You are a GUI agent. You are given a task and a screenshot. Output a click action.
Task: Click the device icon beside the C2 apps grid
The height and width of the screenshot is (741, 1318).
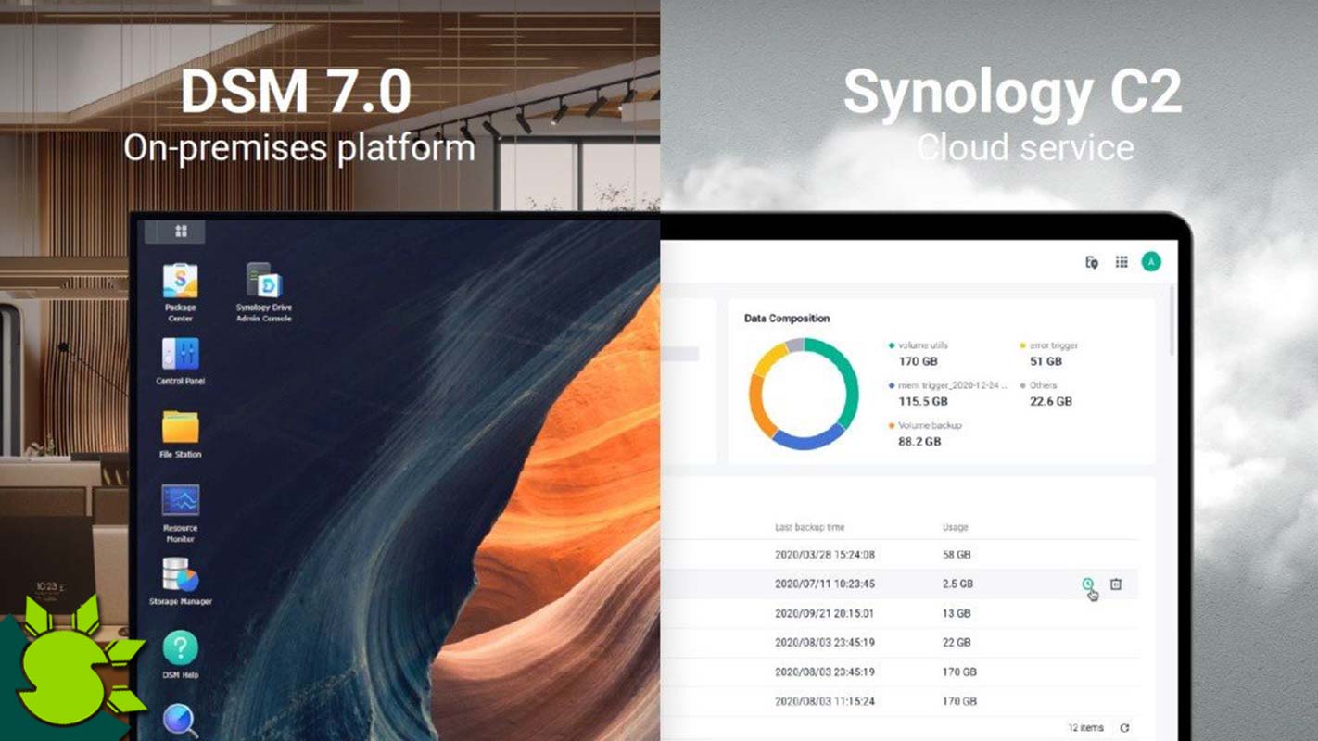[x=1092, y=262]
